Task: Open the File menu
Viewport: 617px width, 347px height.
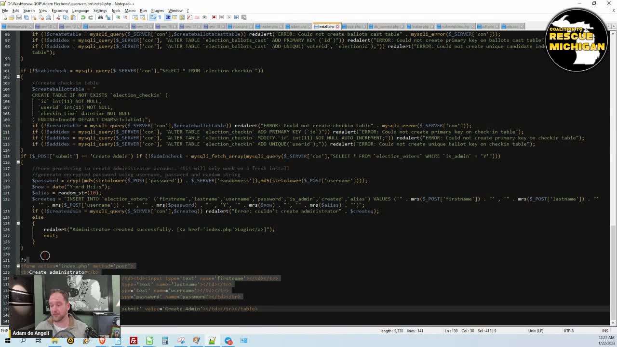Action: (x=5, y=11)
